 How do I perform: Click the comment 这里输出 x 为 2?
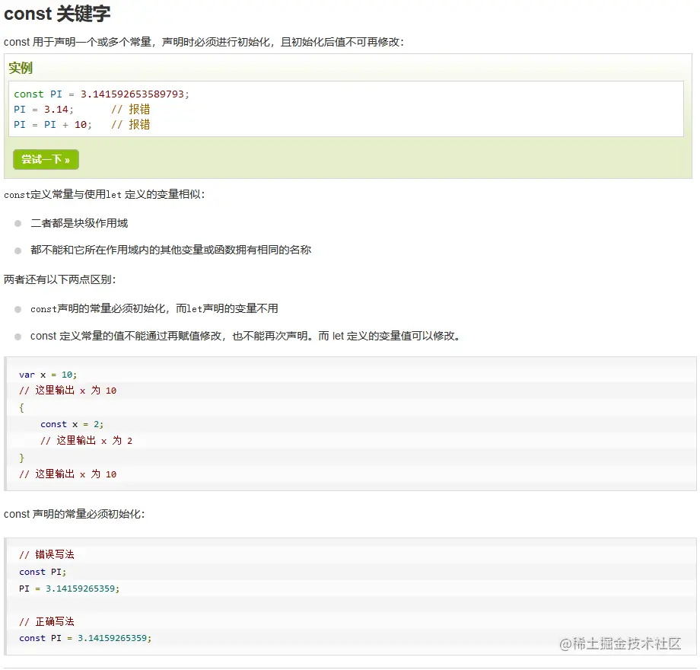tap(91, 440)
